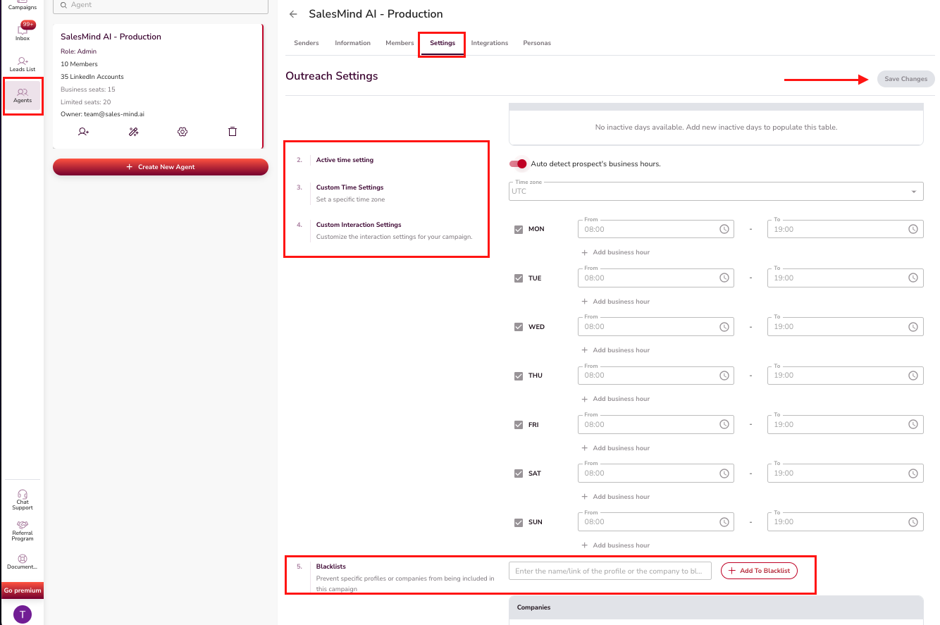
Task: Click the add member icon on agent card
Action: click(84, 132)
